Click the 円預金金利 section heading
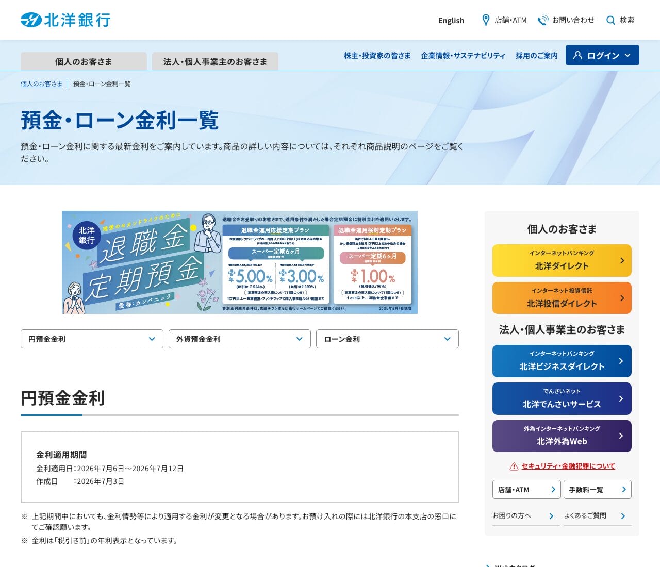The height and width of the screenshot is (567, 660). click(x=63, y=398)
